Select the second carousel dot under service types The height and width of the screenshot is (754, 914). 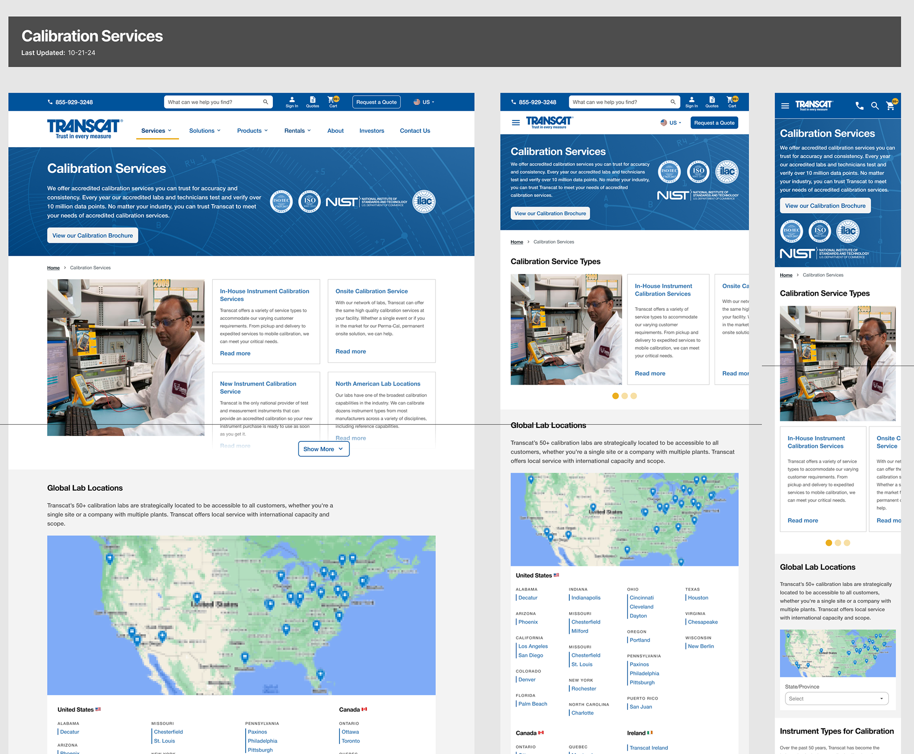tap(625, 396)
